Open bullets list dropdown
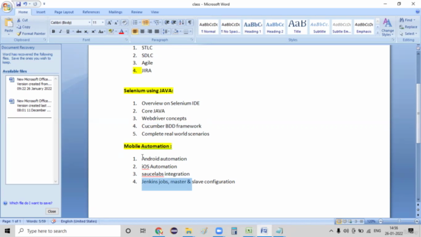 point(140,22)
